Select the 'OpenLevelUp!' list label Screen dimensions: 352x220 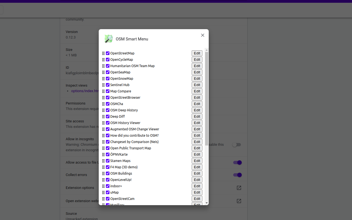tap(121, 180)
